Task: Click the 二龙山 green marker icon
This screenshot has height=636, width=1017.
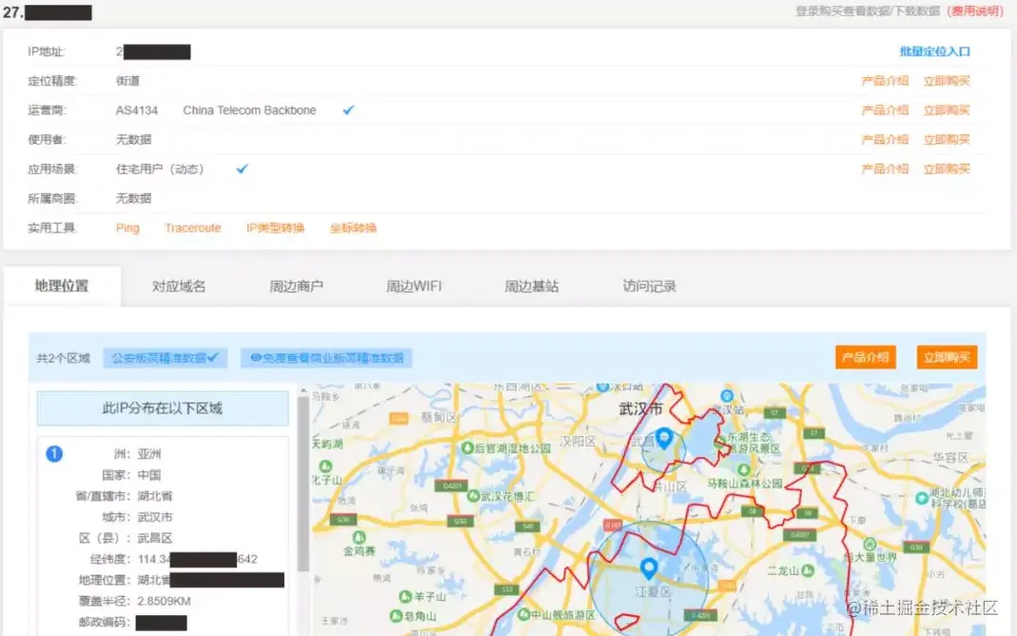Action: [x=808, y=570]
